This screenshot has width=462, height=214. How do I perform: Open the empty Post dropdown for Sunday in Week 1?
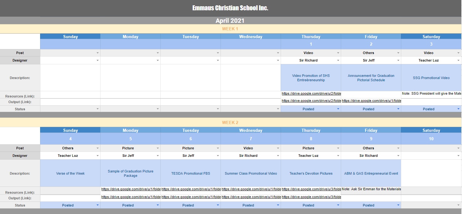[x=97, y=53]
